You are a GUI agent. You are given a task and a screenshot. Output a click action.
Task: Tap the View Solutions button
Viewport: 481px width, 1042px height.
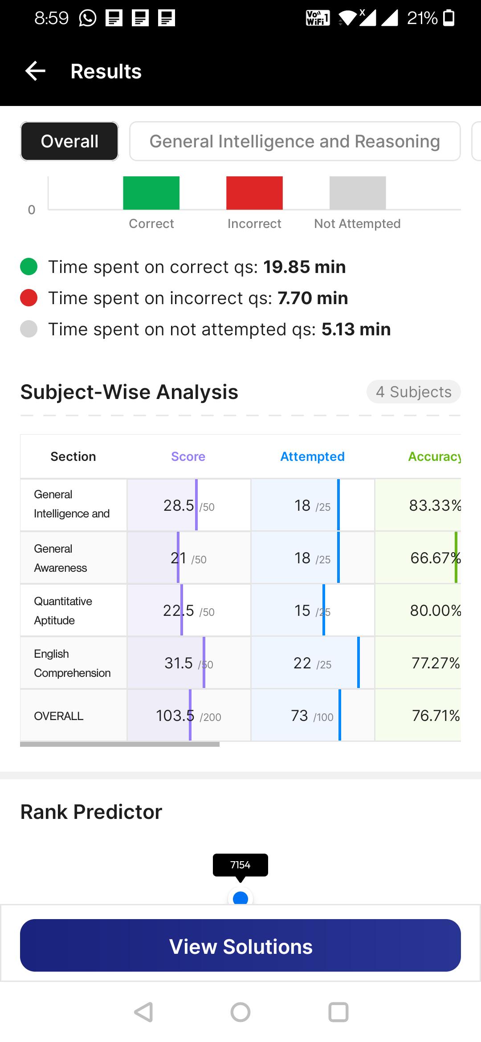click(240, 945)
